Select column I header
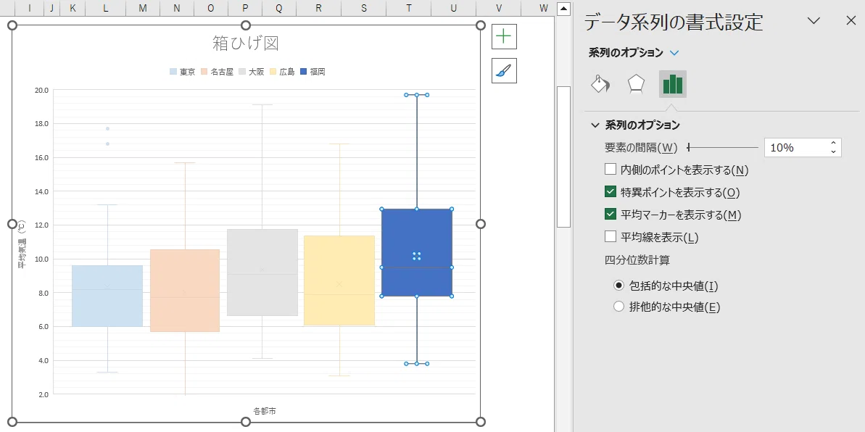This screenshot has width=865, height=432. [x=29, y=8]
